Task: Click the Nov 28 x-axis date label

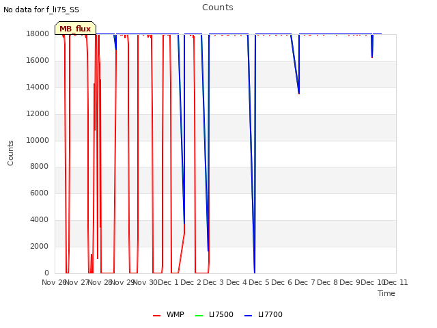Action: coord(100,282)
